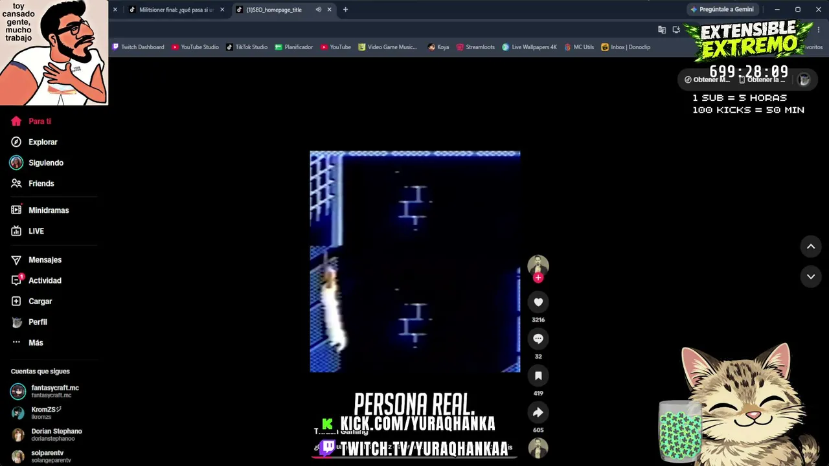Image resolution: width=829 pixels, height=466 pixels.
Task: Open the Para ti home feed
Action: click(30, 121)
